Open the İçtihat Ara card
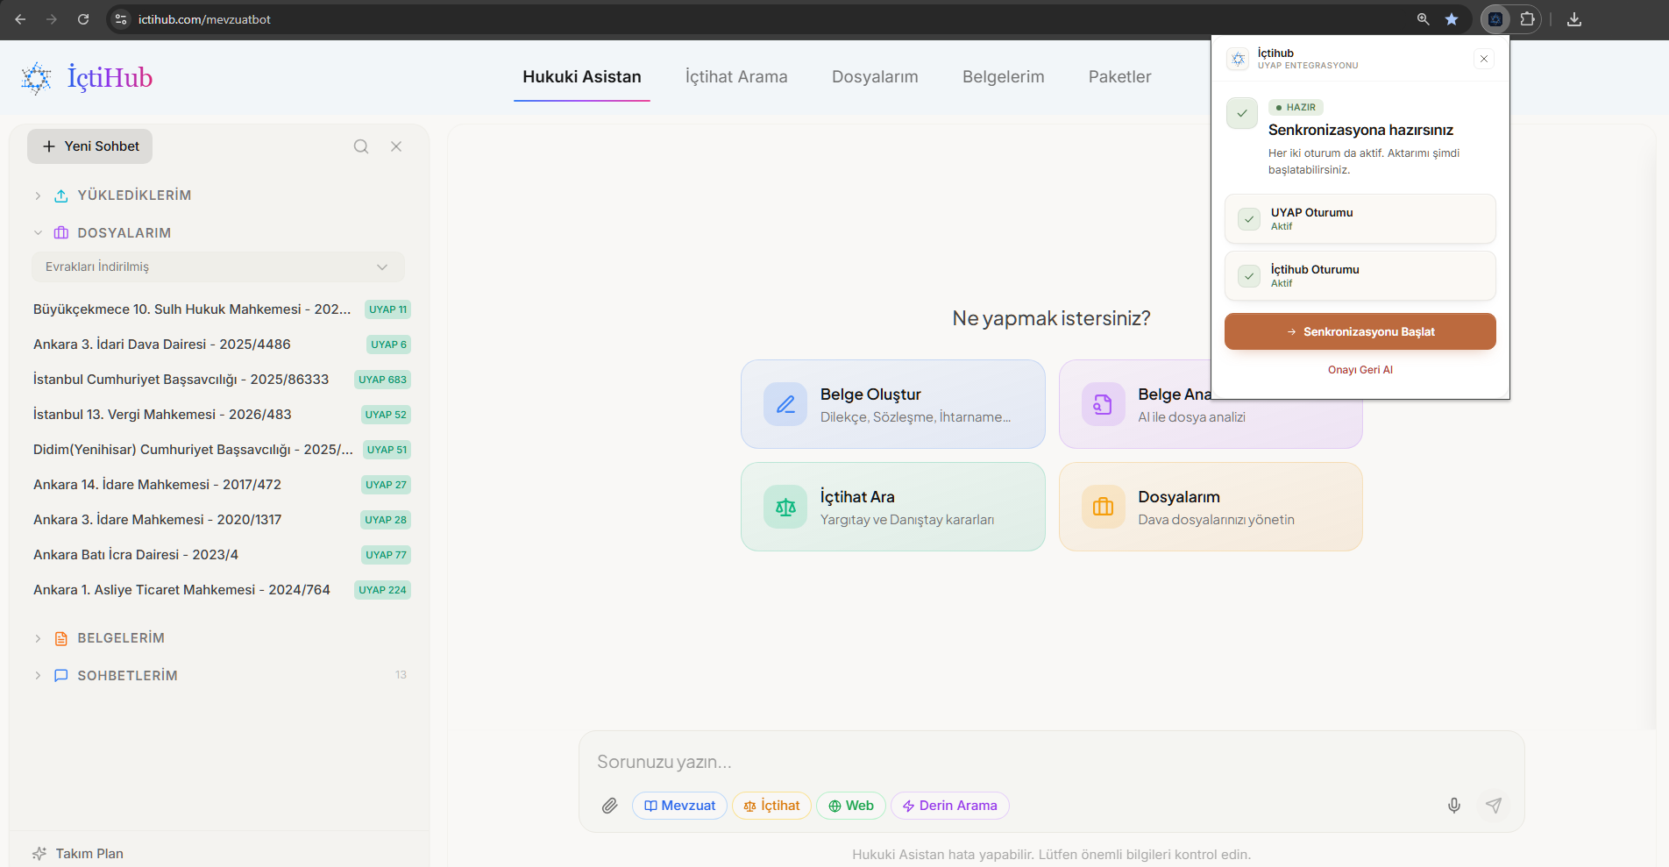The height and width of the screenshot is (867, 1669). click(x=893, y=507)
